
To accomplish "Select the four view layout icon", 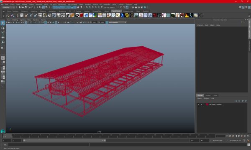I will point(3,63).
